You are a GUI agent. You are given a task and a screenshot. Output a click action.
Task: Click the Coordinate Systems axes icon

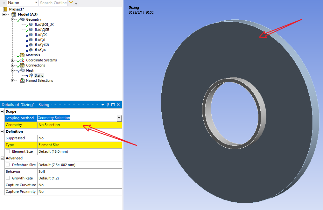pyautogui.click(x=22, y=60)
